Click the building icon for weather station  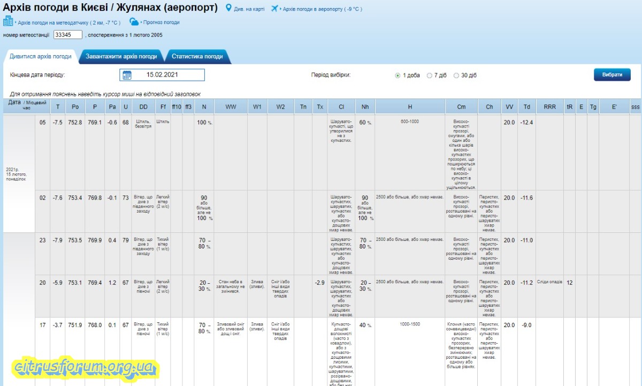(x=8, y=21)
